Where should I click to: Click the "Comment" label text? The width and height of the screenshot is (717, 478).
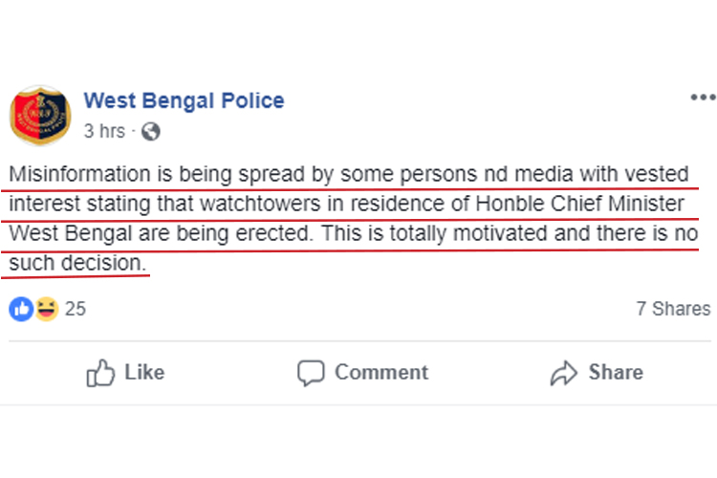[x=380, y=372]
